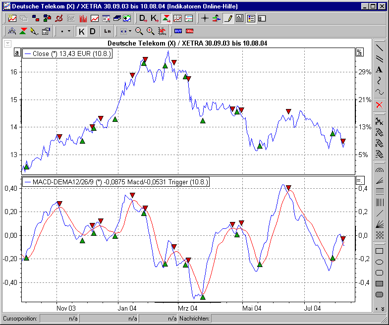This screenshot has height=325, width=389.
Task: Click the BUY signal toolbar icon
Action: pos(178,31)
